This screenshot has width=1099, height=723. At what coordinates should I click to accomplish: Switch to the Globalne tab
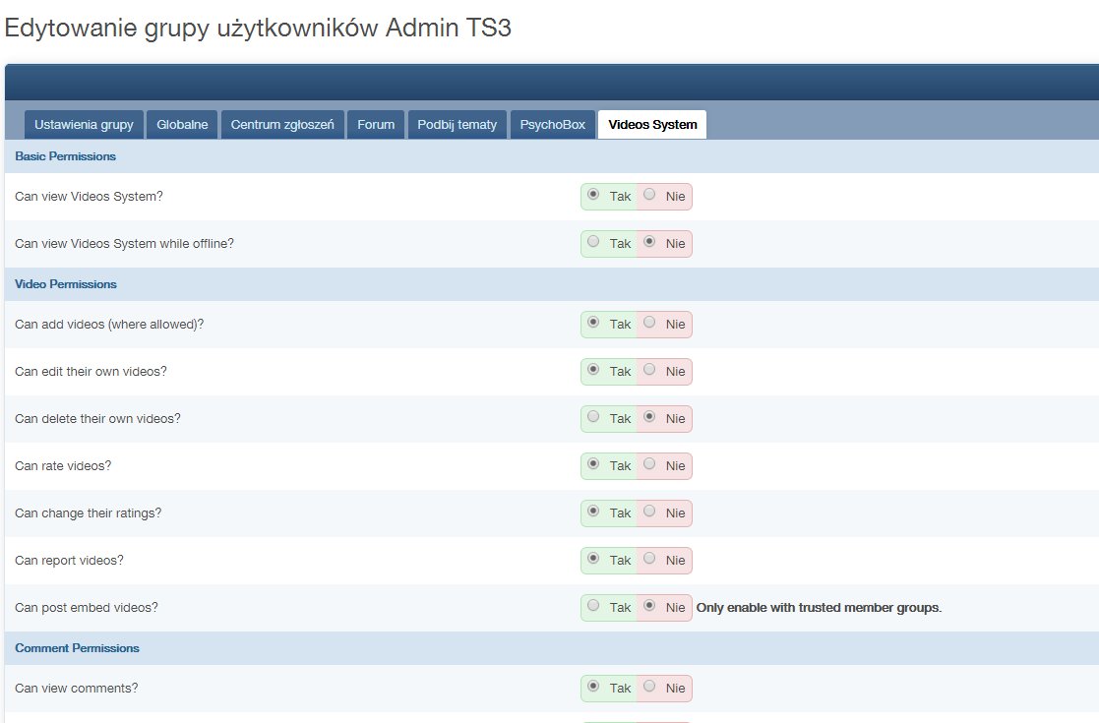click(182, 125)
